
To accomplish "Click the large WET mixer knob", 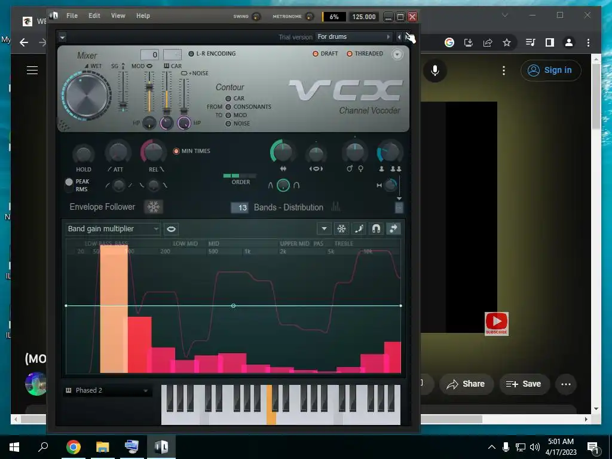I will (86, 96).
